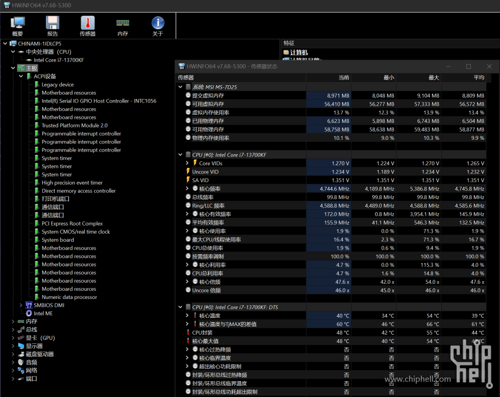Select the 主板 motherboard icon in tree
This screenshot has height=397, width=500.
click(x=21, y=68)
